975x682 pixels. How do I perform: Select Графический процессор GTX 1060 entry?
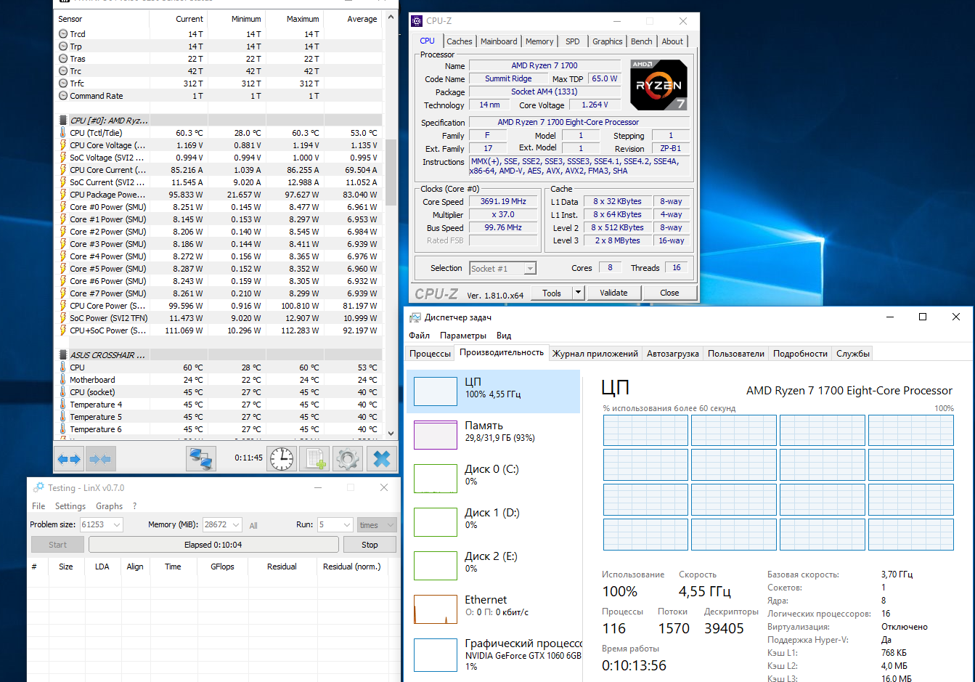[494, 654]
